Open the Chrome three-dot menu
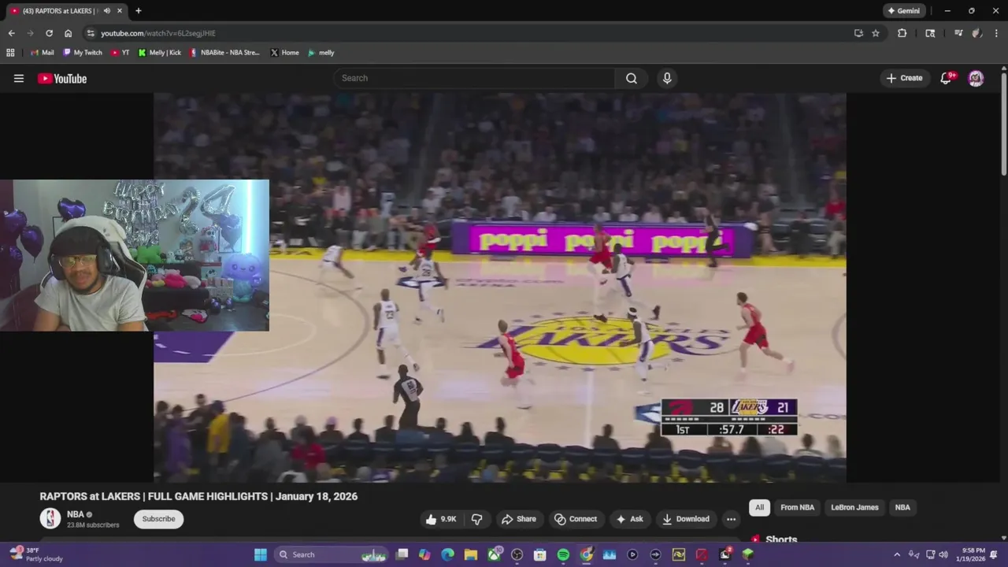The height and width of the screenshot is (567, 1008). (x=996, y=33)
